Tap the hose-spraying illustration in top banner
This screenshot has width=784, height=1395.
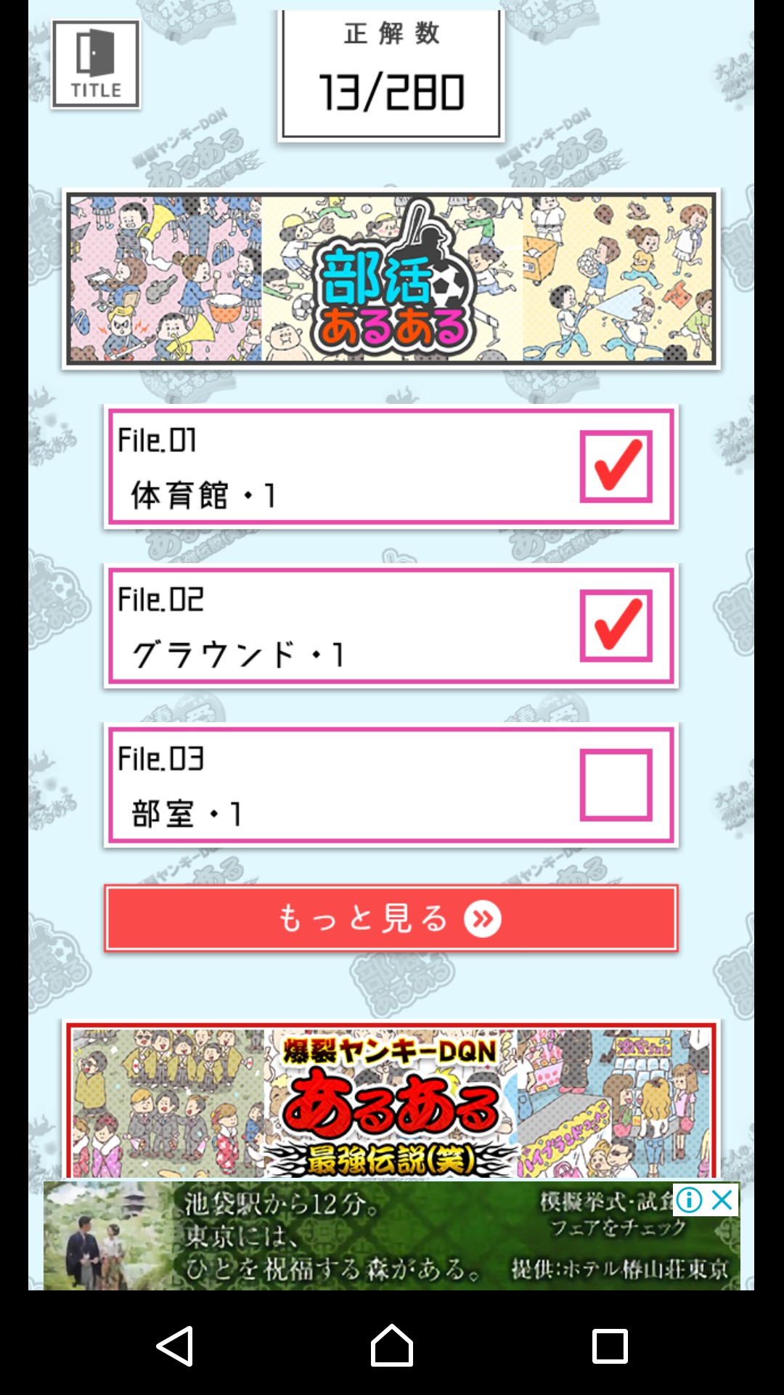pos(618,279)
